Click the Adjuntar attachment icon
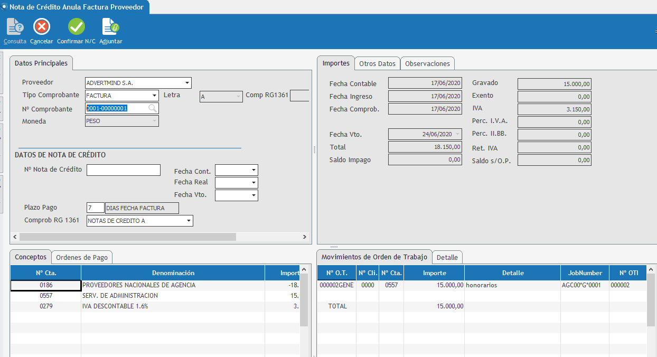Viewport: 657px width, 357px height. coord(110,27)
